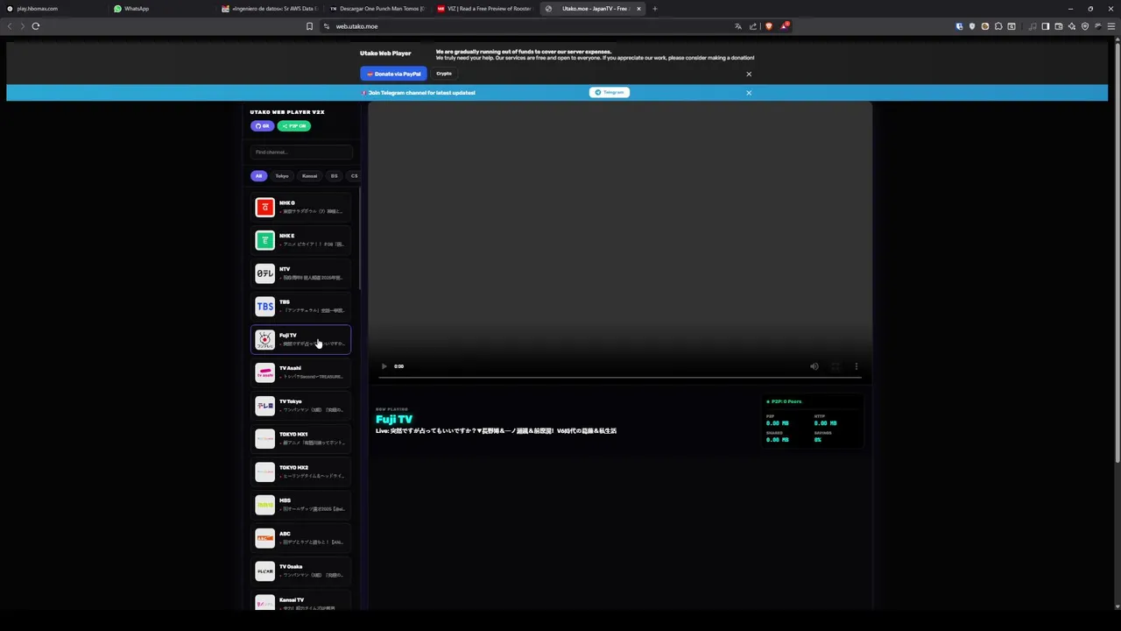Close the blue Telegram banner

(x=749, y=92)
